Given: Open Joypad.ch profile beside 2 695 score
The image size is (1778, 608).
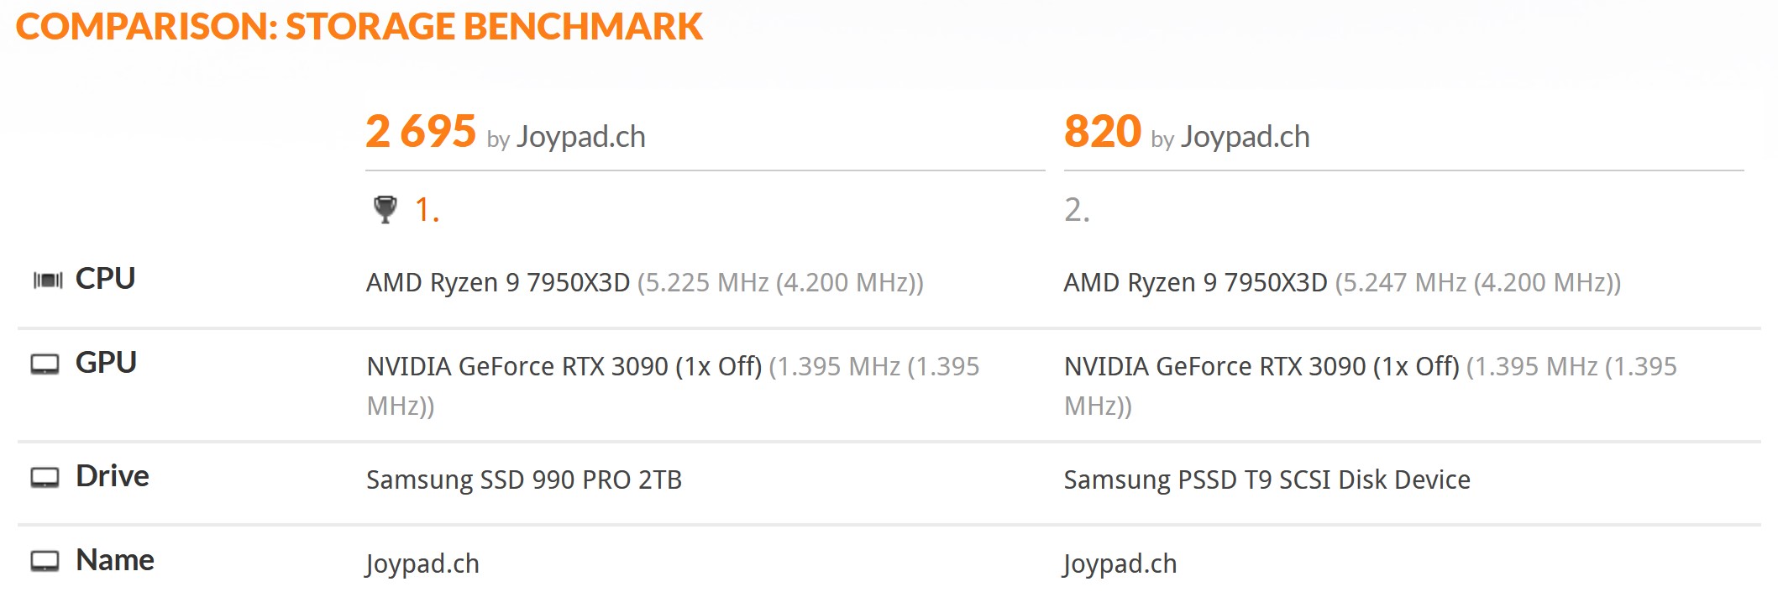Looking at the screenshot, I should [581, 137].
